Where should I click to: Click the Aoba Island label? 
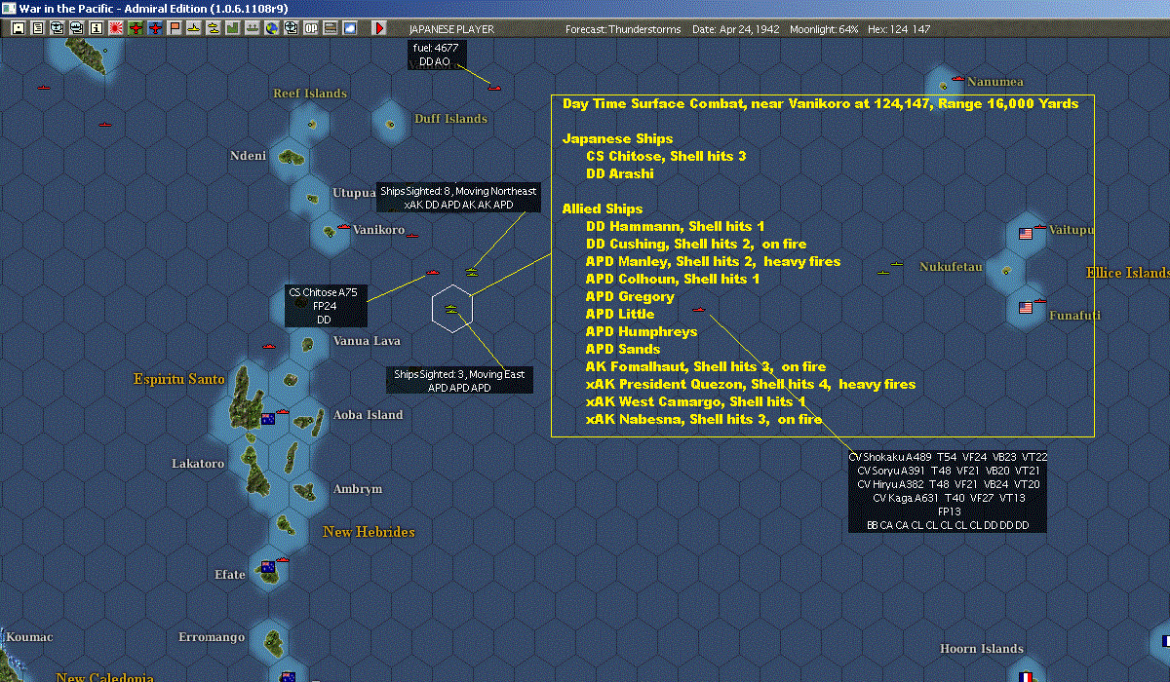[x=368, y=415]
